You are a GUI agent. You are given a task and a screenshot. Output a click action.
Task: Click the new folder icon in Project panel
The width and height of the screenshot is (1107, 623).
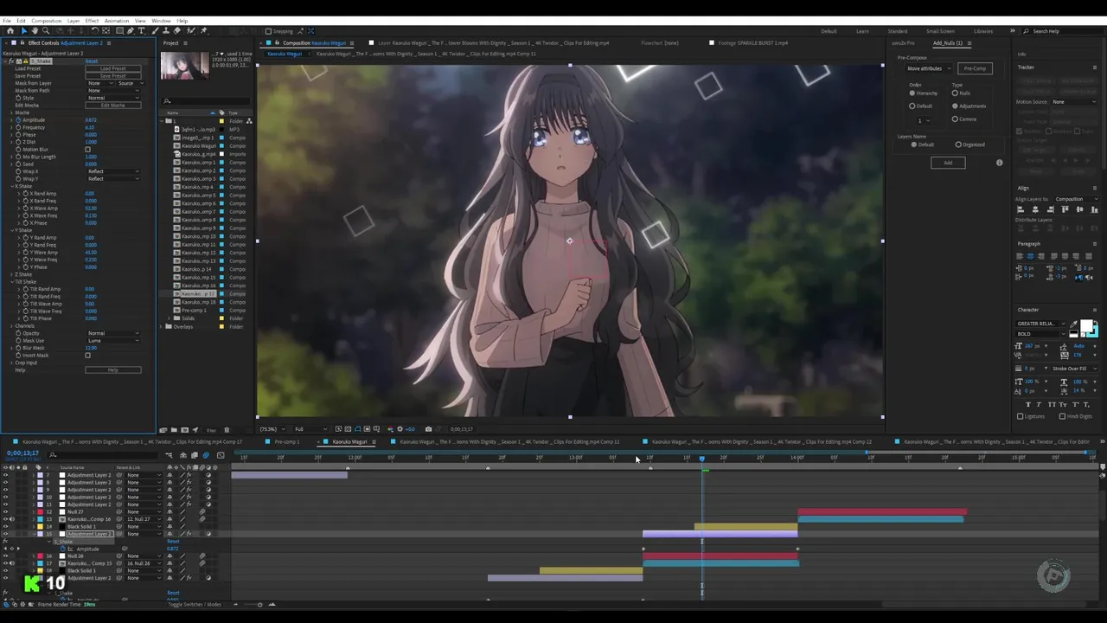174,429
